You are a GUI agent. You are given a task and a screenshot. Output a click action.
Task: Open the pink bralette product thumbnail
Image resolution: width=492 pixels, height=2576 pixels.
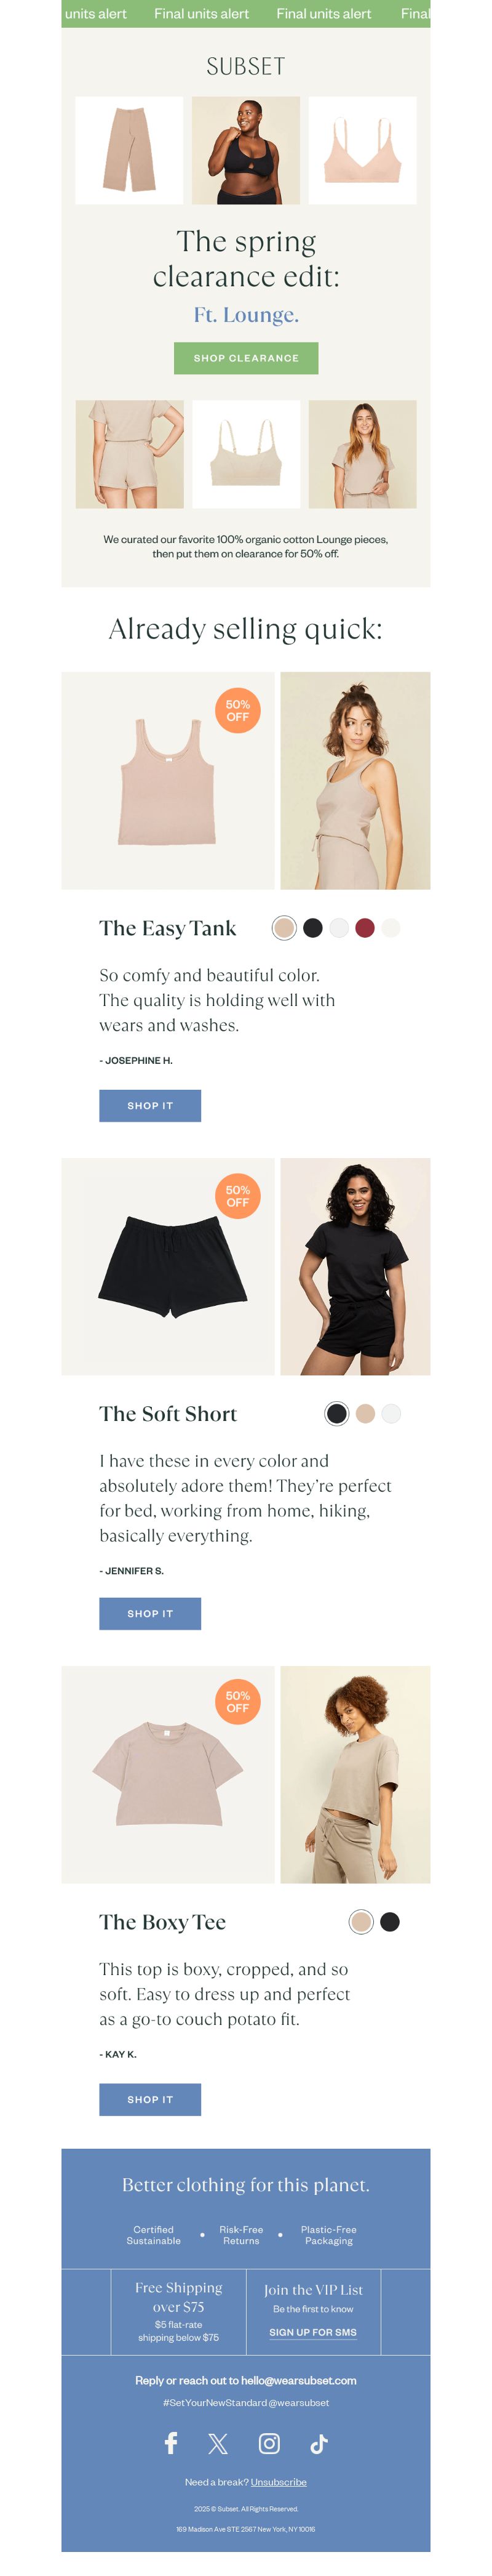coord(362,150)
